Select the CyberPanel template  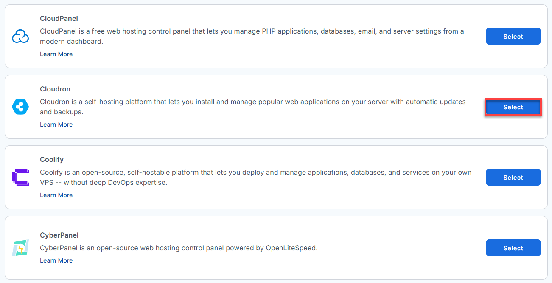(x=513, y=248)
